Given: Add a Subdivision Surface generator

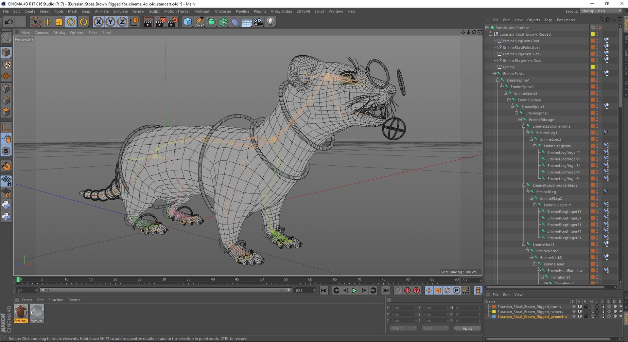Looking at the screenshot, I should [212, 22].
